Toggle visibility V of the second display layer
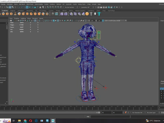Screen dimensions: 164x123 pyautogui.click(x=161, y=93)
